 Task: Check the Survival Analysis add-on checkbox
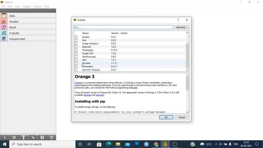click(76, 69)
